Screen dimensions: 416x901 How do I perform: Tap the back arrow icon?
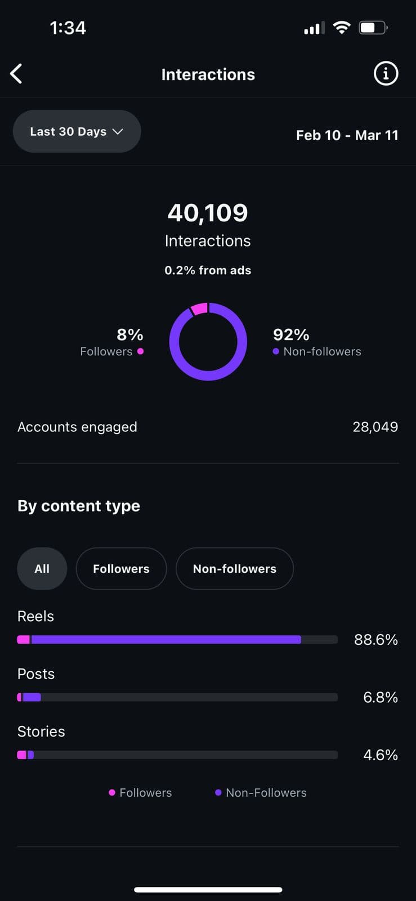click(17, 74)
